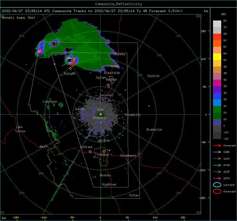Viewport: 237px width, 221px height.
Task: Select the red 'forecast' ellipse legend icon
Action: [x=217, y=191]
